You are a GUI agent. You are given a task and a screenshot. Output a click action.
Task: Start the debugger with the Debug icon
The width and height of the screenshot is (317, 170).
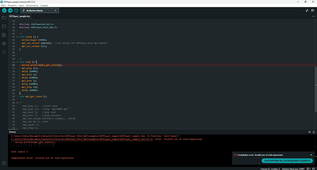tap(16, 11)
